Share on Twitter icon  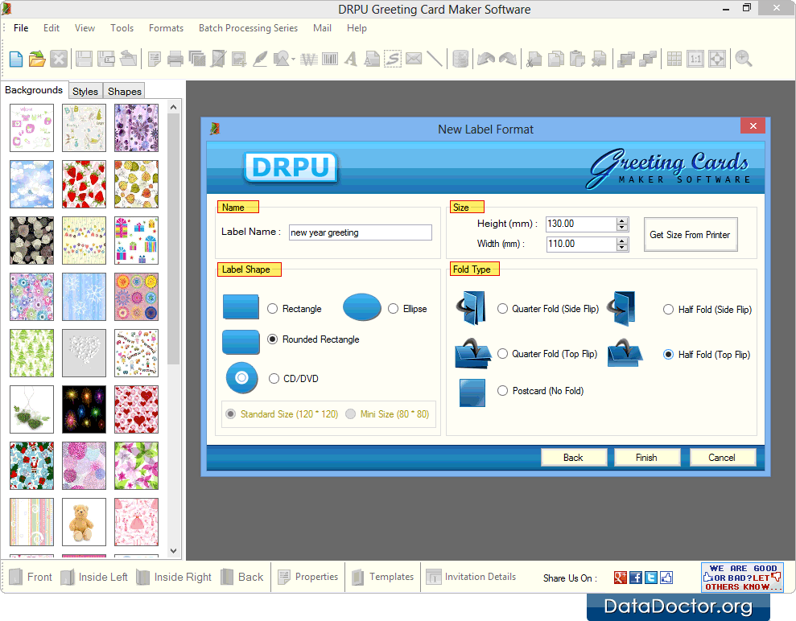651,578
